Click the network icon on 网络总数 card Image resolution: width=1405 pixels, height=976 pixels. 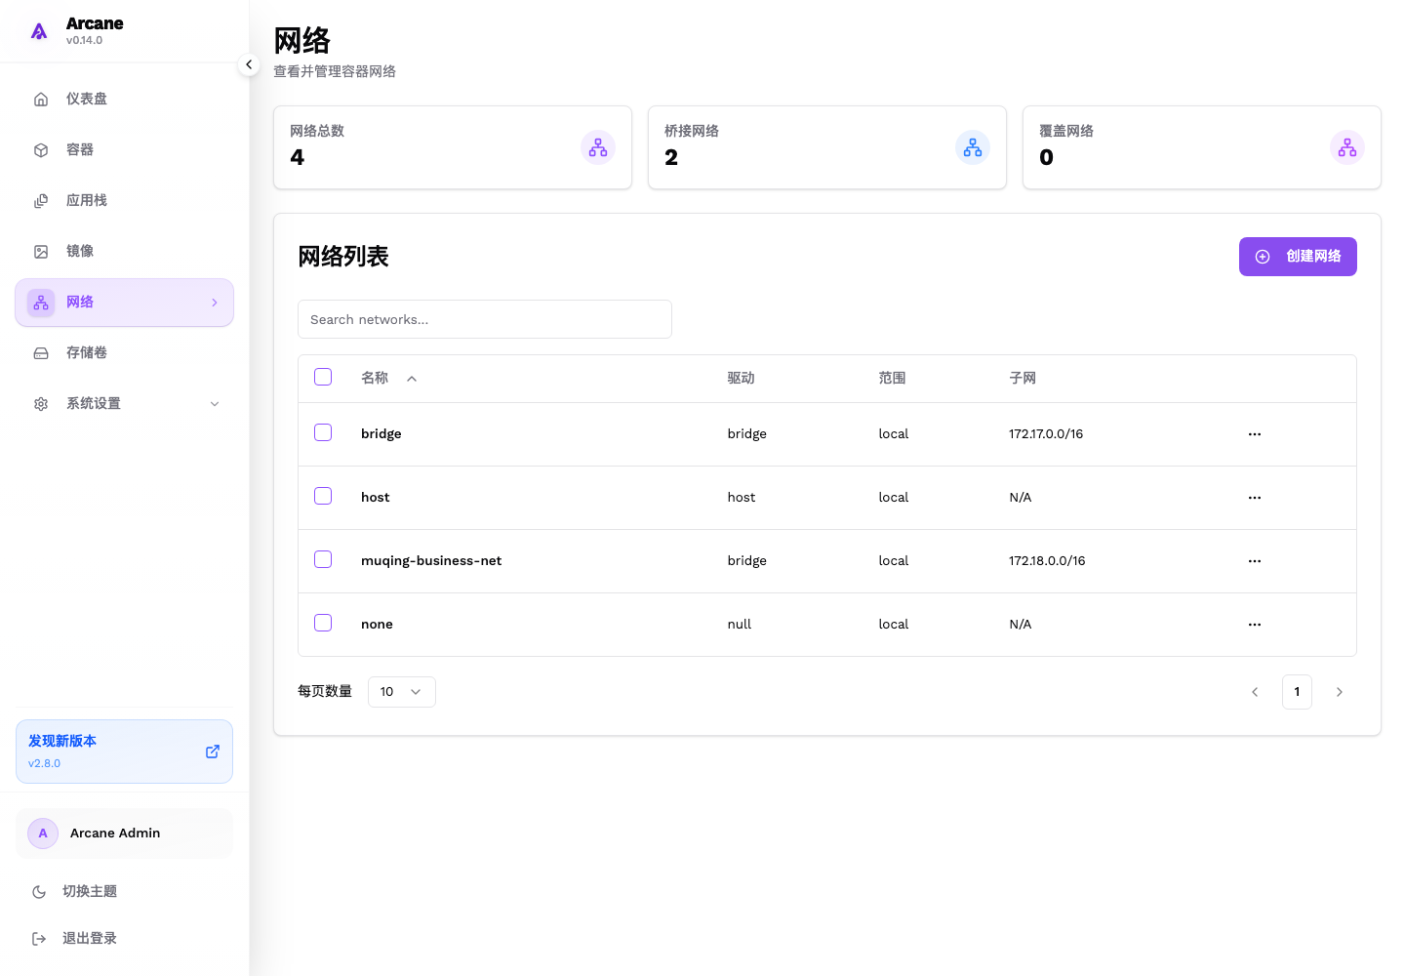598,147
